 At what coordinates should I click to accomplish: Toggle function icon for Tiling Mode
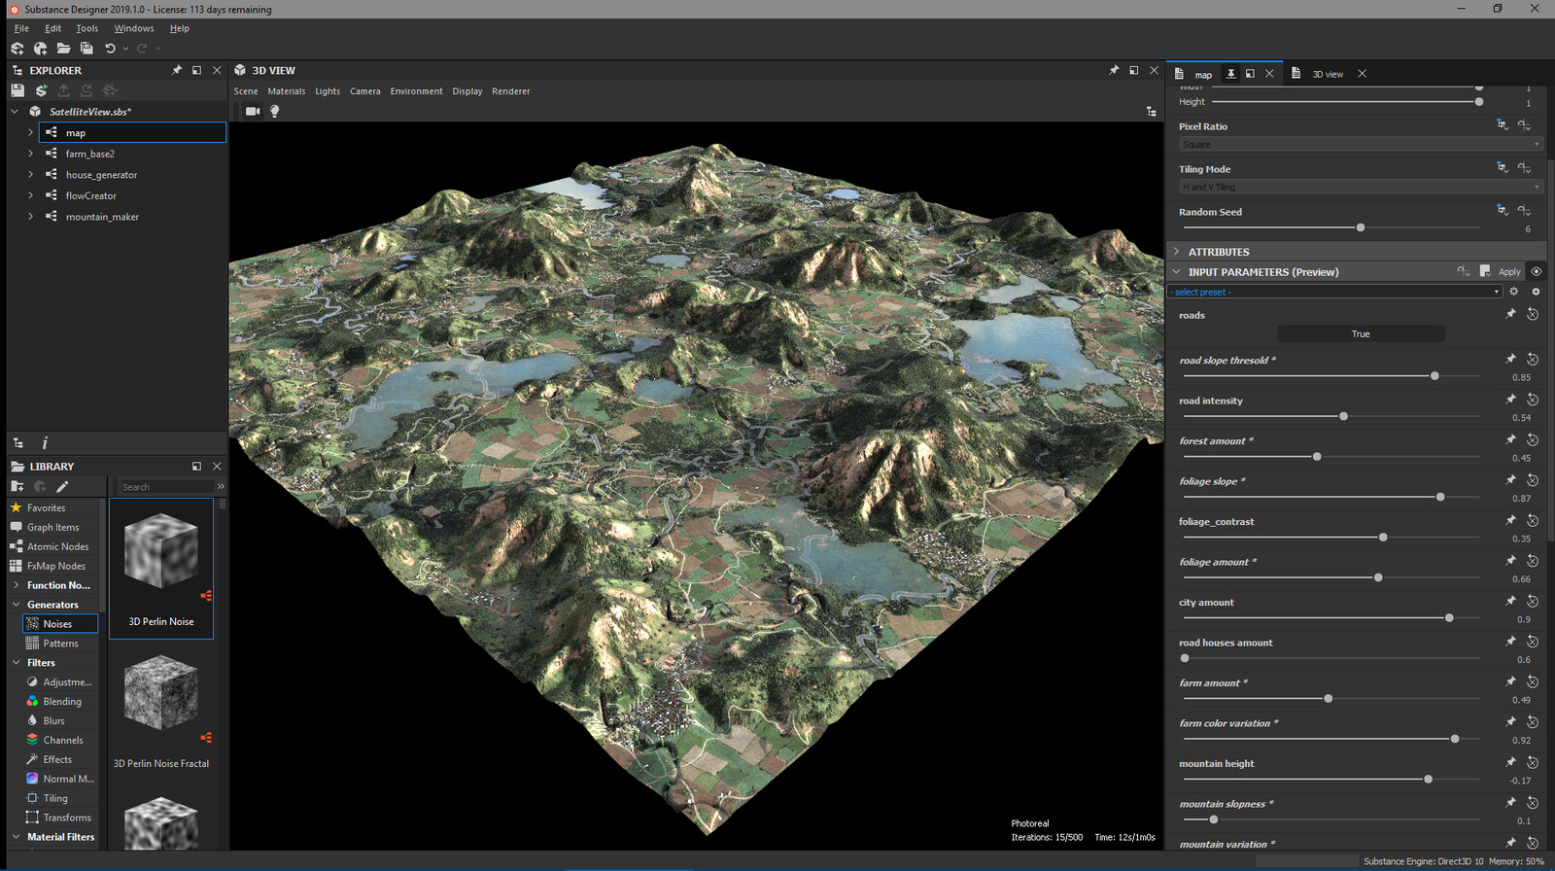pos(1524,168)
